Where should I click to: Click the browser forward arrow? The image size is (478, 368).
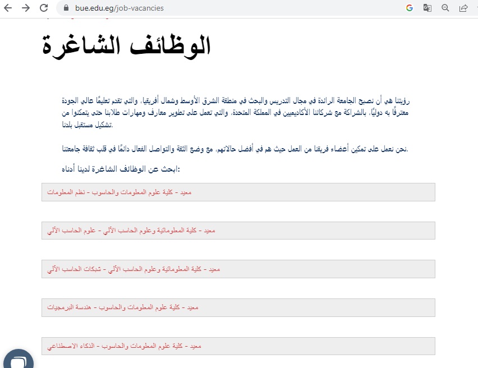26,8
